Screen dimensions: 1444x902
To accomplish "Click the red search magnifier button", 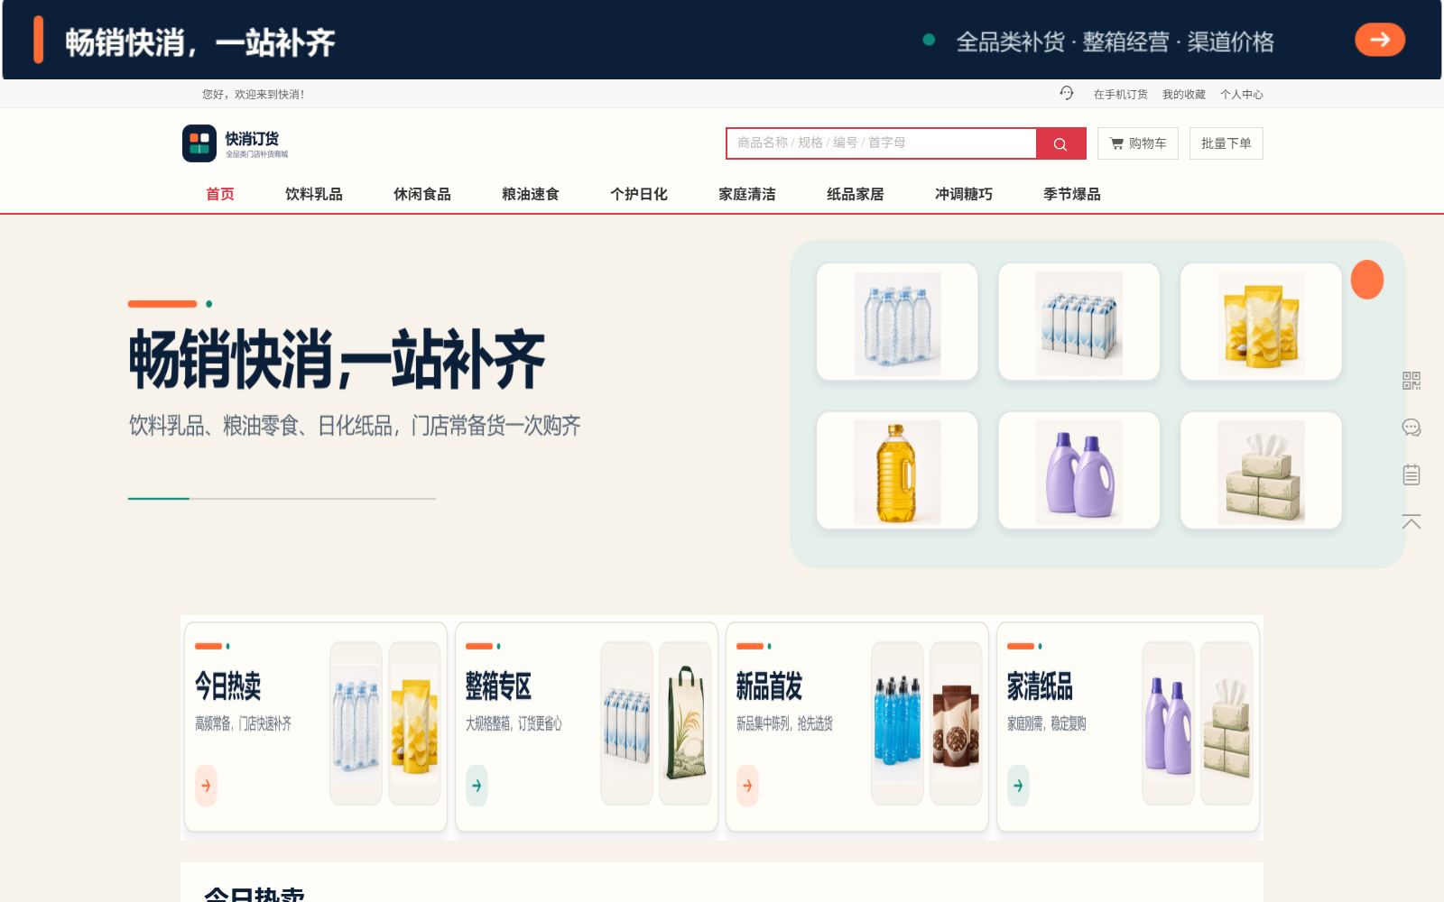I will point(1060,143).
